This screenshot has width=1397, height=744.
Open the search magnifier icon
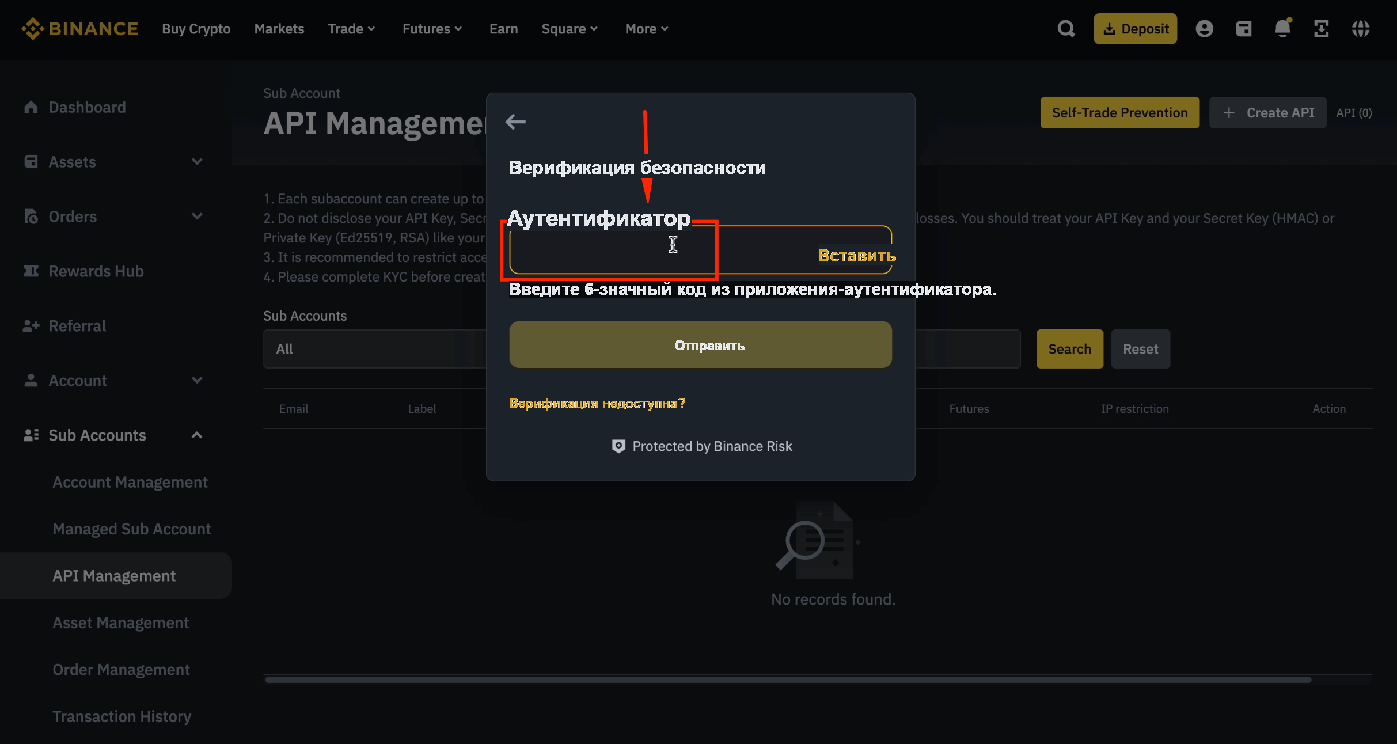pos(1066,29)
